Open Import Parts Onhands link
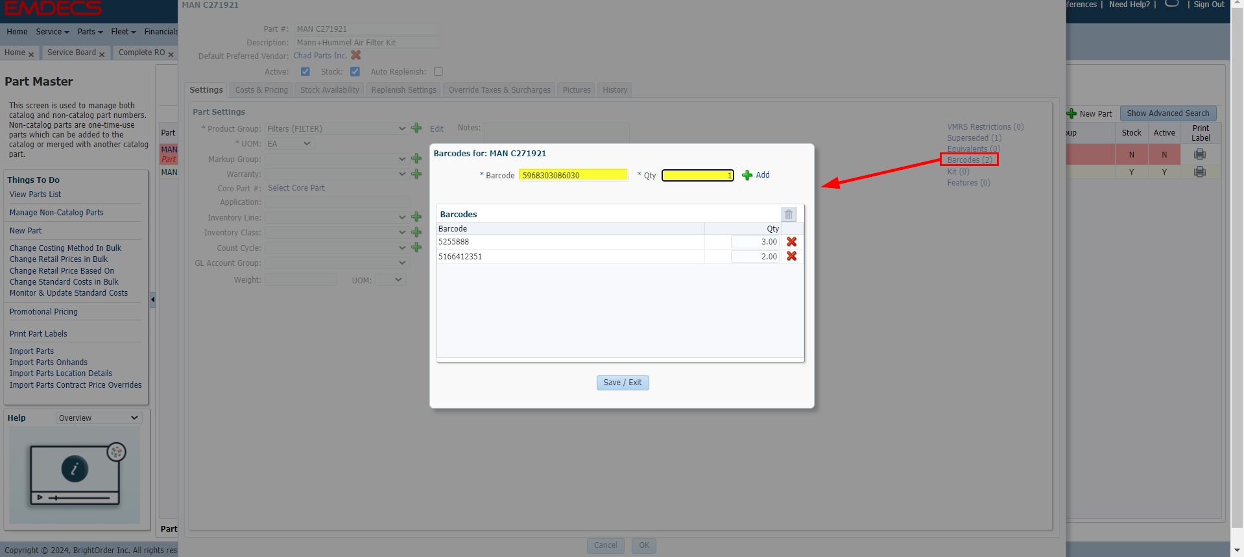This screenshot has height=557, width=1244. 49,362
